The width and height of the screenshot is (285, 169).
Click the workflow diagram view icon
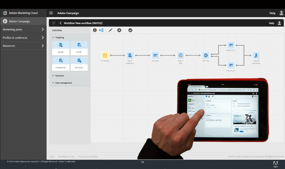(101, 30)
